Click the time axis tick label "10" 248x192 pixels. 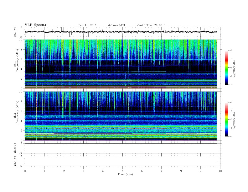(x=220, y=171)
